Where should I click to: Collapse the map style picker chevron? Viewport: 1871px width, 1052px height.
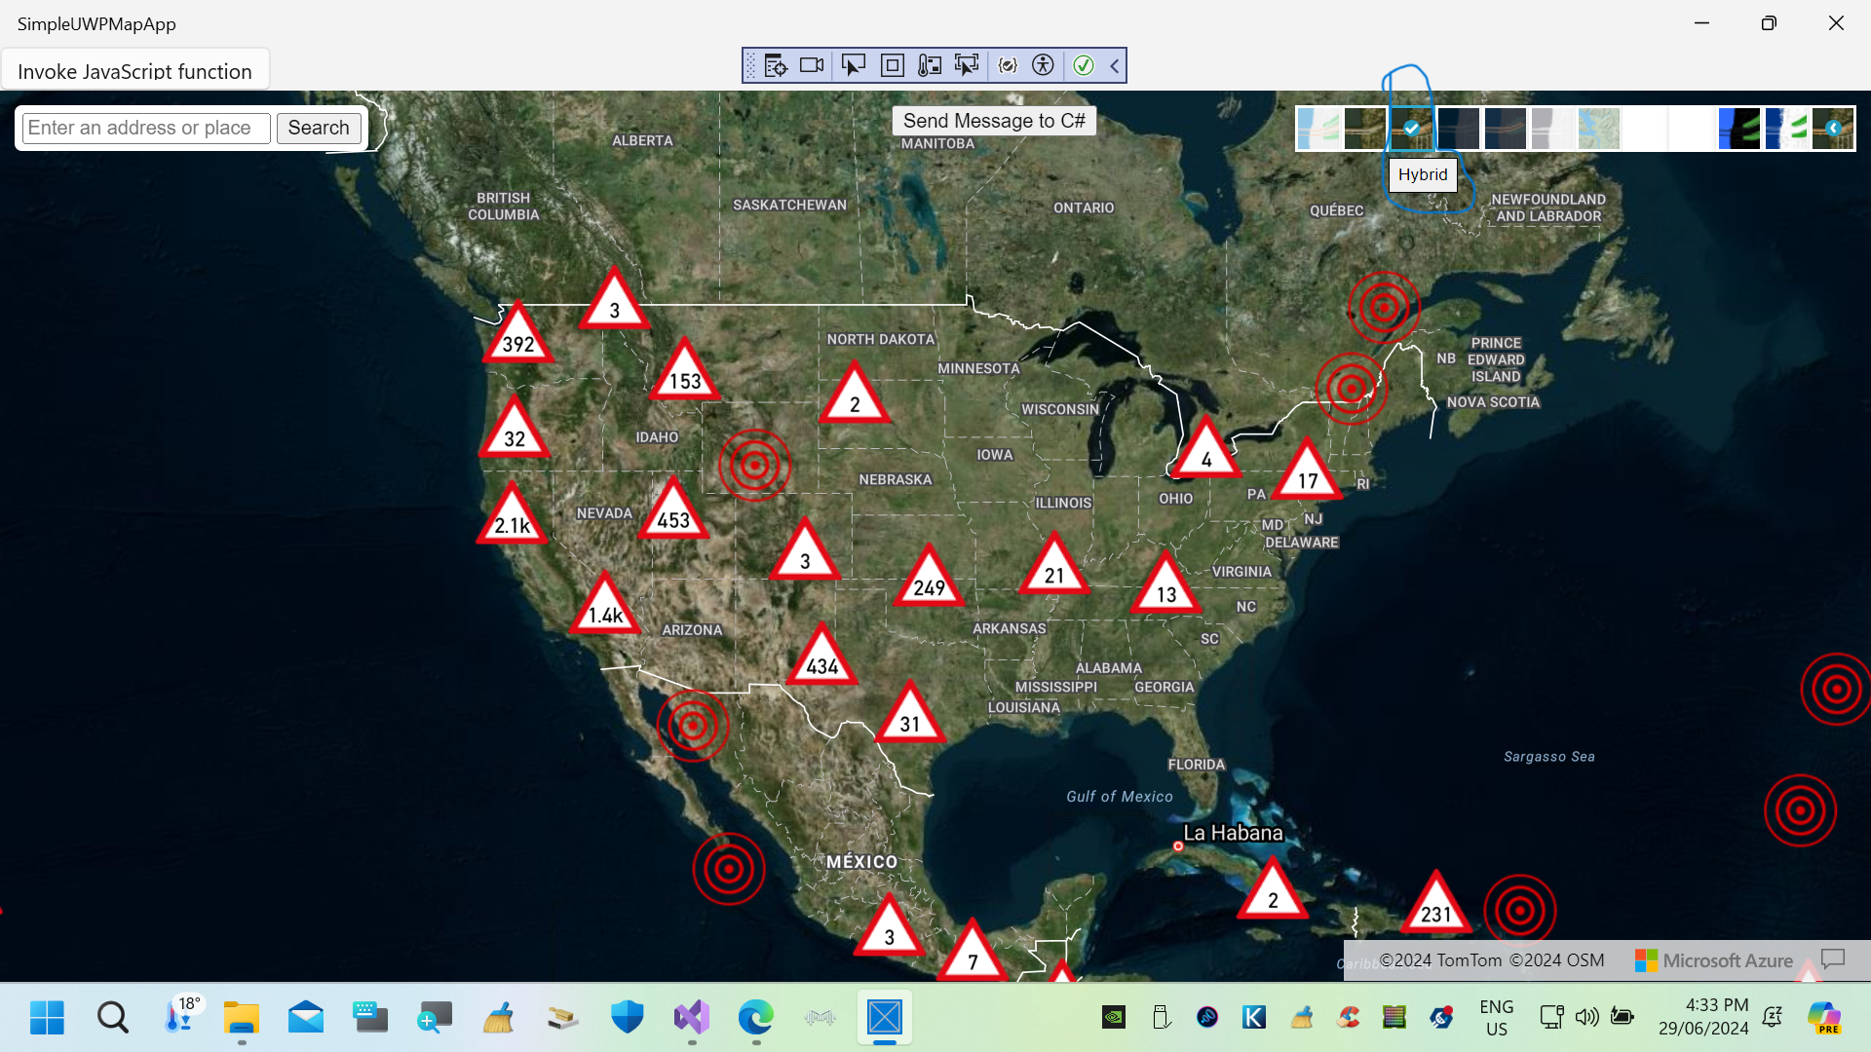coord(1833,128)
